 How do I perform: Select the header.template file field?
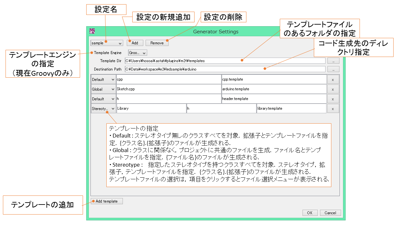(x=274, y=99)
